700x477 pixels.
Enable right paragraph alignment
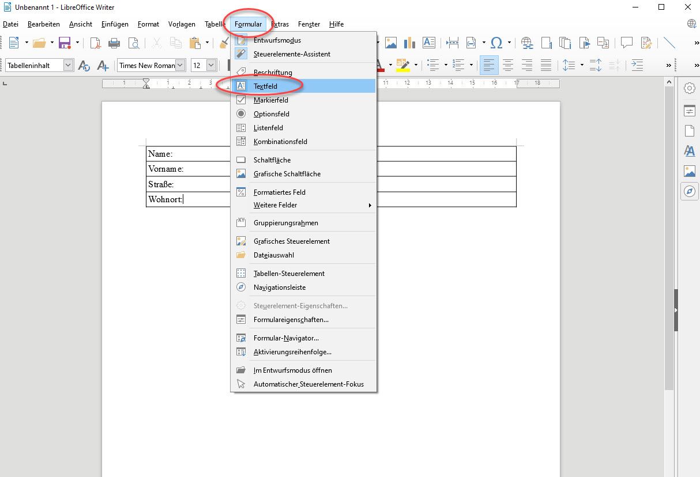click(x=527, y=65)
